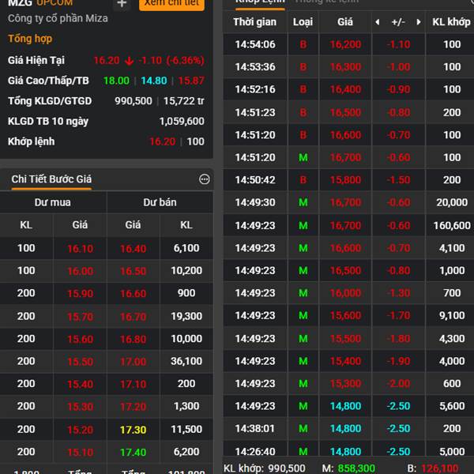
Task: Click the green ask price 17.40
Action: [133, 452]
